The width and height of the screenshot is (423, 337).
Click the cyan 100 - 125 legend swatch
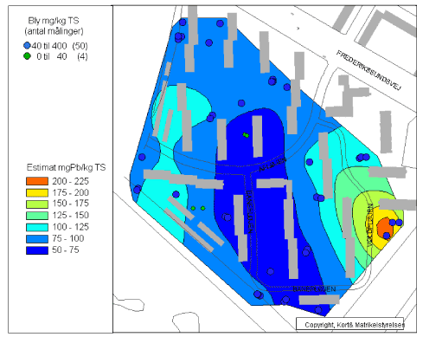[x=37, y=227]
